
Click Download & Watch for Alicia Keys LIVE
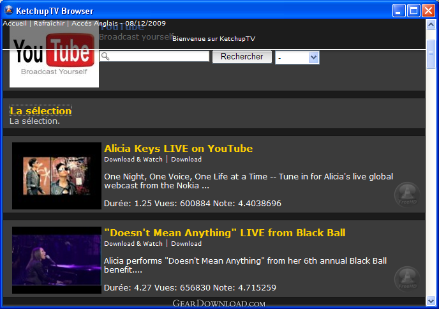point(133,160)
